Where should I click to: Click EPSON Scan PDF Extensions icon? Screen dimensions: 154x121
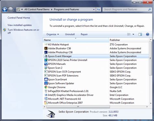point(46,75)
